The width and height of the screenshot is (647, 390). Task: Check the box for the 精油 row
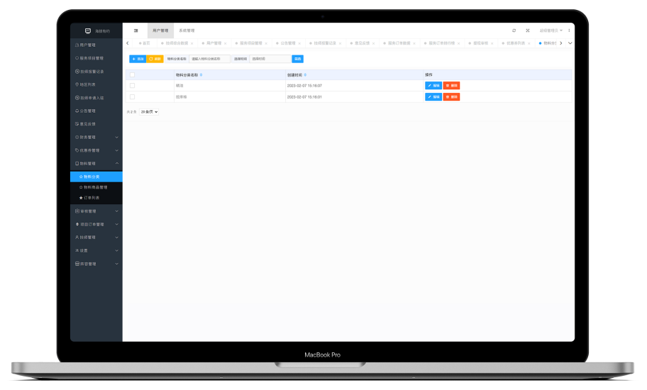point(132,85)
